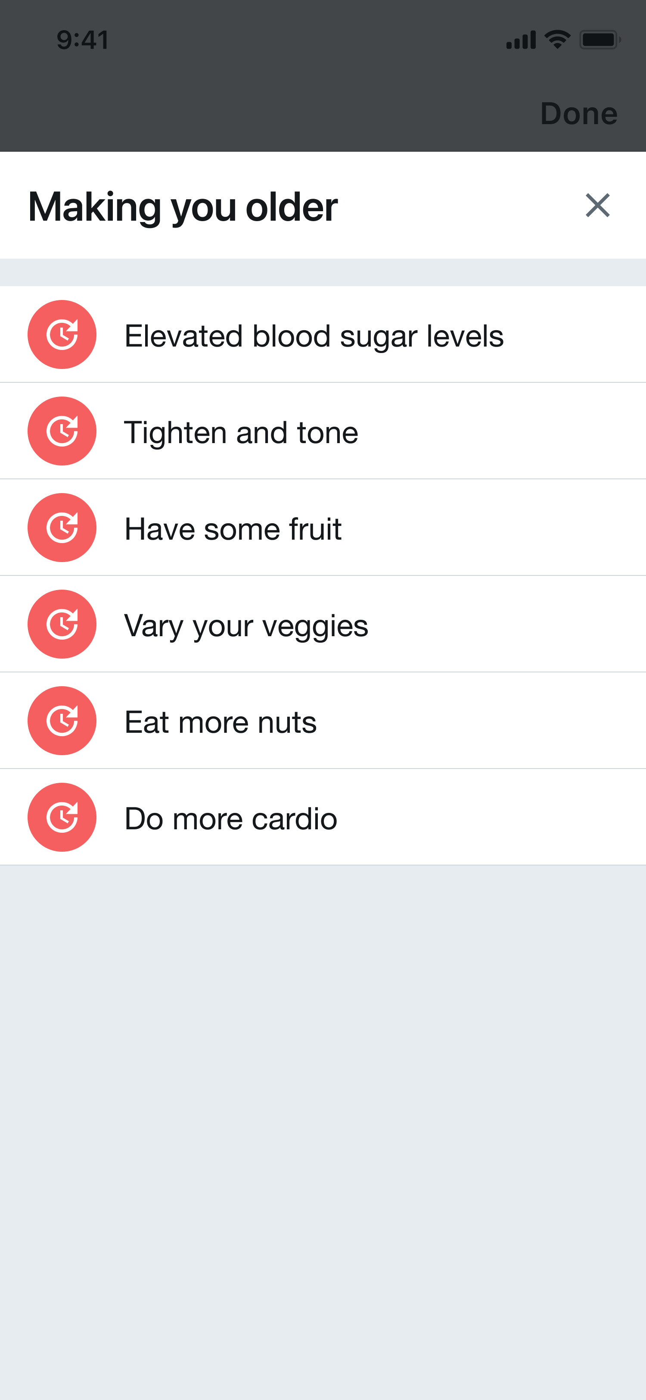646x1400 pixels.
Task: Tap the battery indicator in status bar
Action: click(599, 40)
